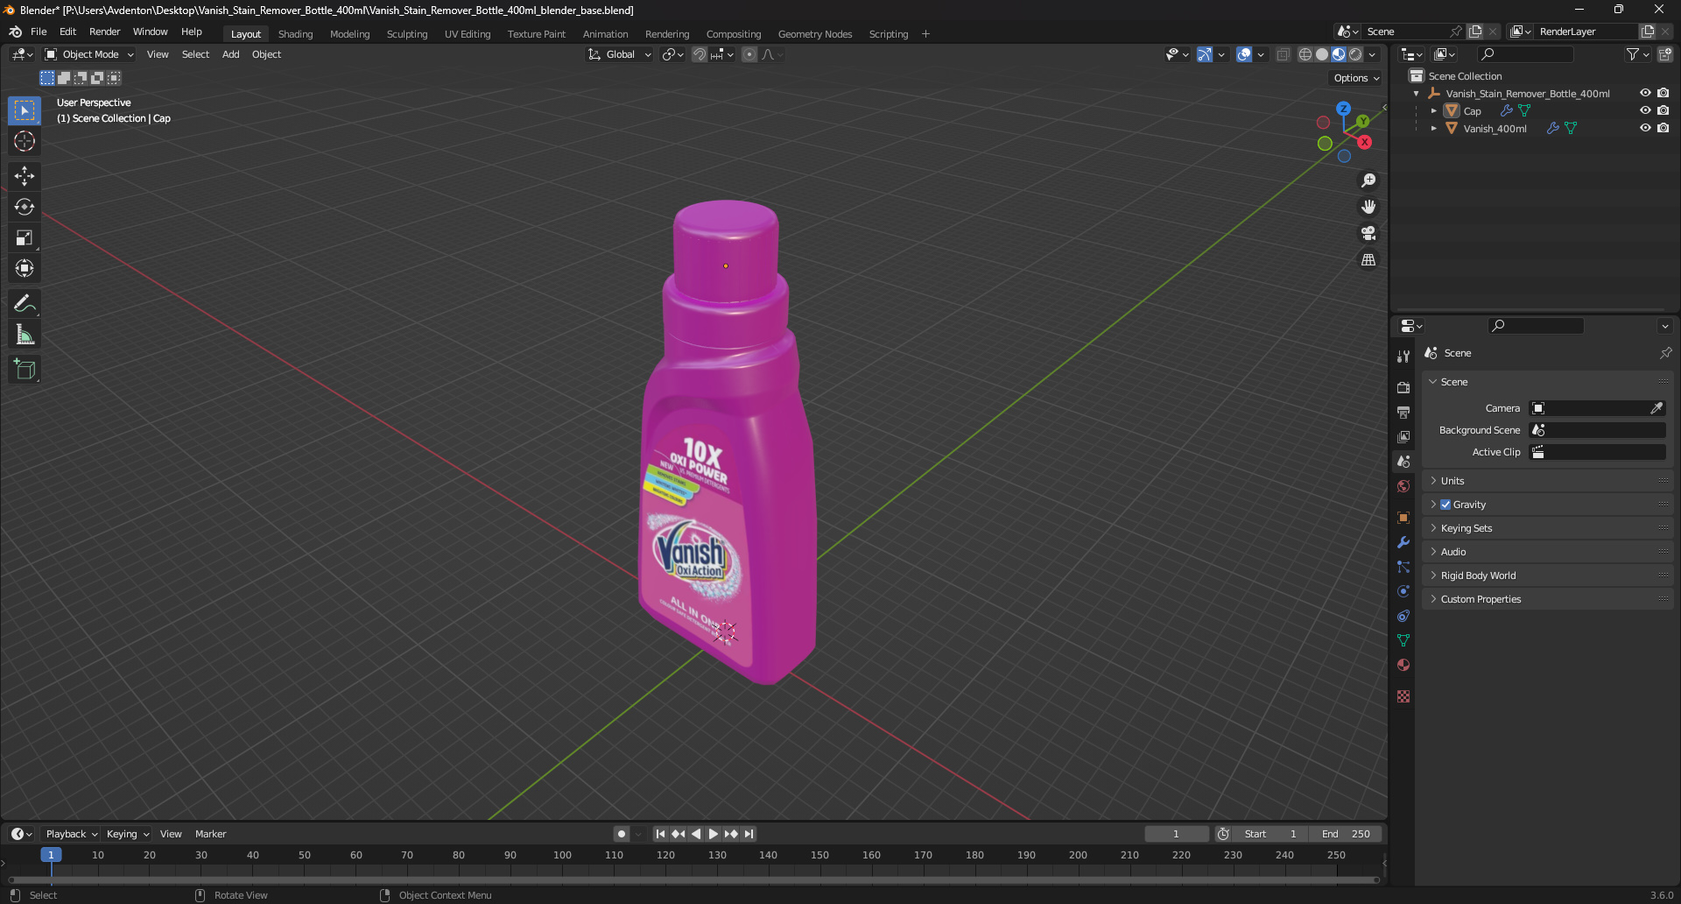This screenshot has width=1681, height=904.
Task: Select the Measure tool
Action: 25,334
